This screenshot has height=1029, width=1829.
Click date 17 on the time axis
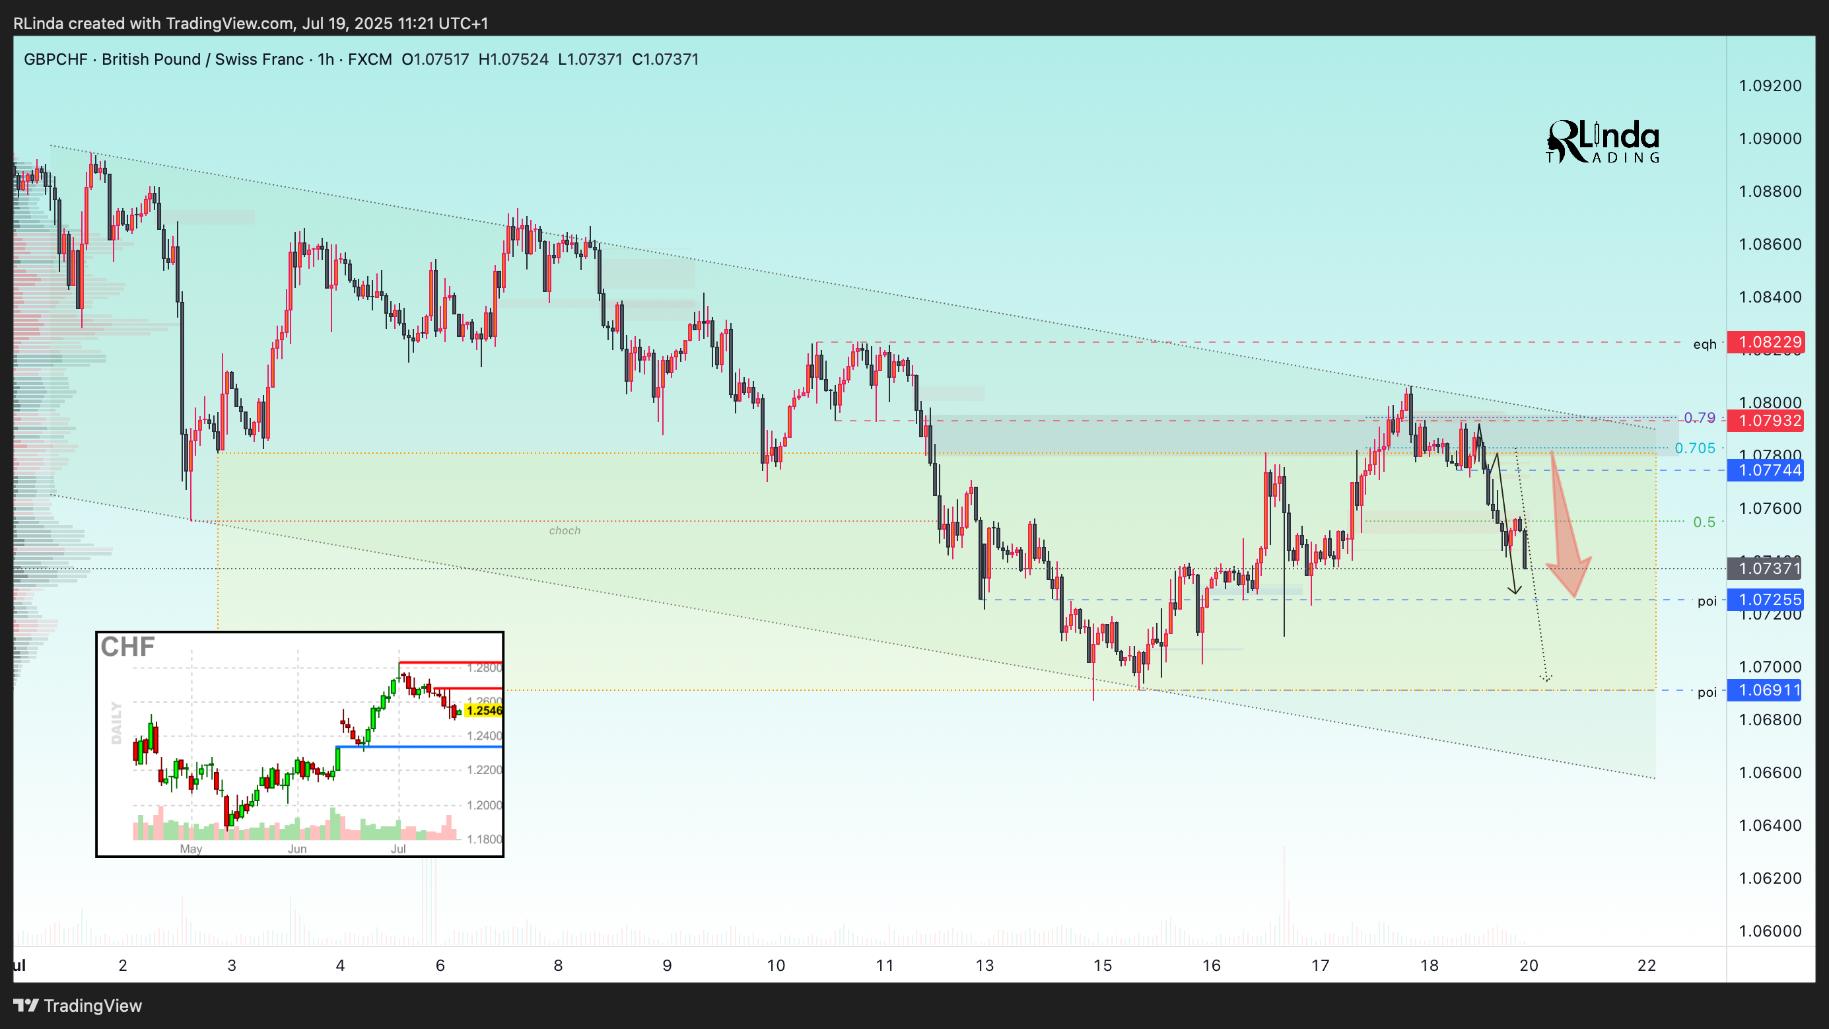coord(1320,966)
